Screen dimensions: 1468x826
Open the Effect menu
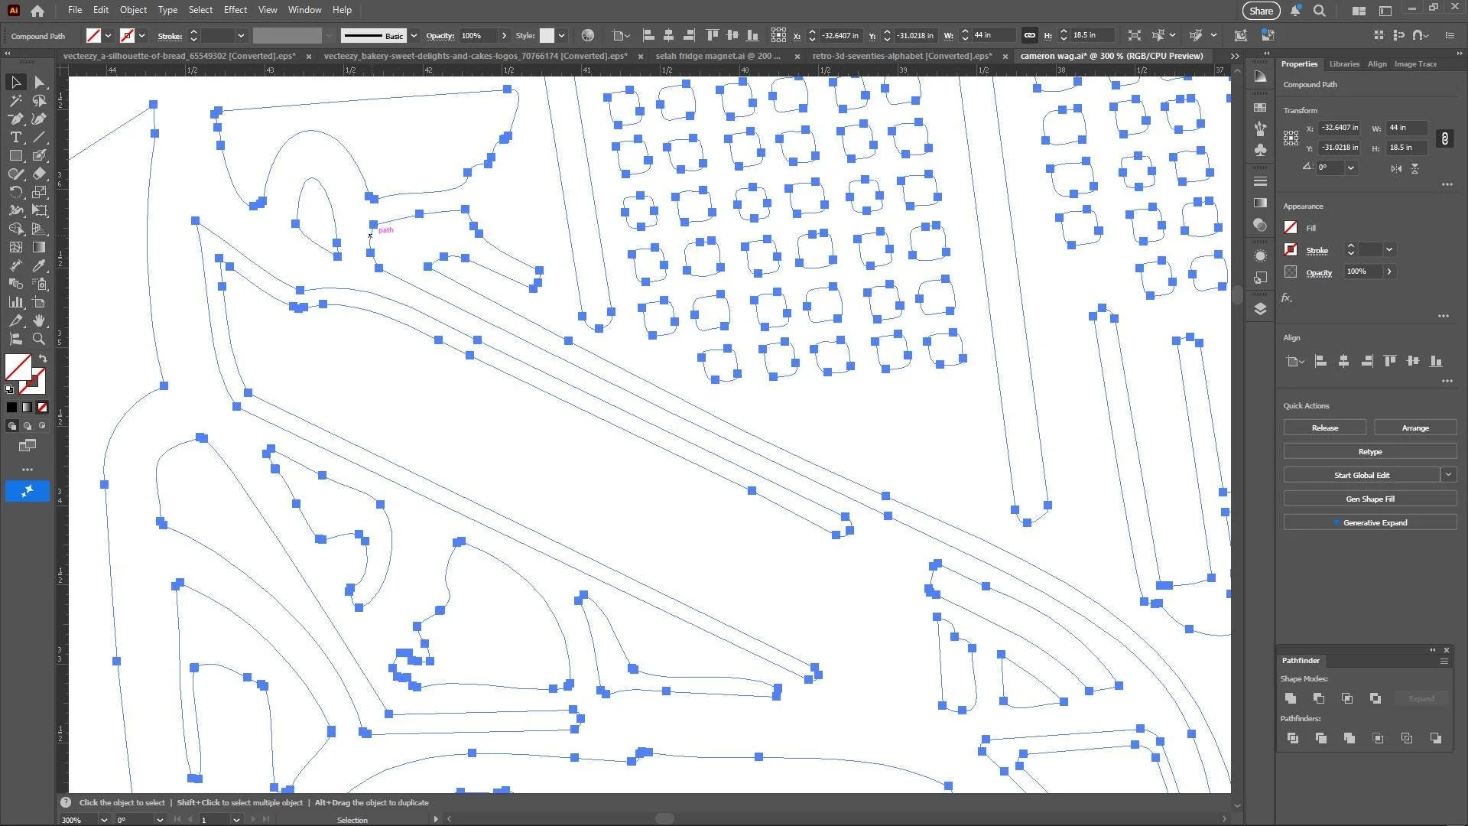point(235,10)
